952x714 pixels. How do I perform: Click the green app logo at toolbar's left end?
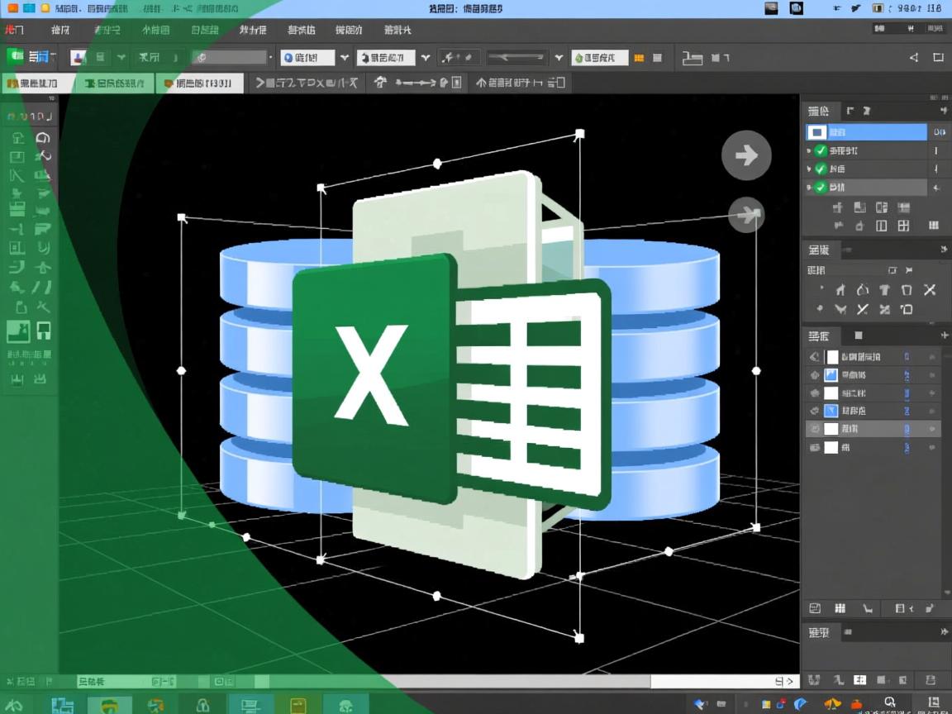pos(16,57)
